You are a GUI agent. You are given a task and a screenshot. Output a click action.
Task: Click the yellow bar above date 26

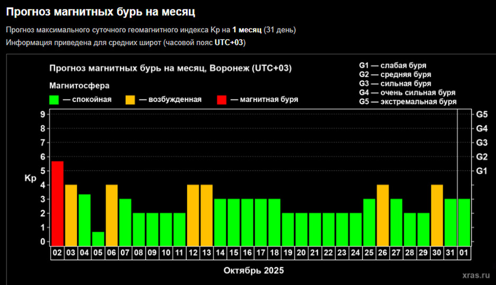click(383, 215)
